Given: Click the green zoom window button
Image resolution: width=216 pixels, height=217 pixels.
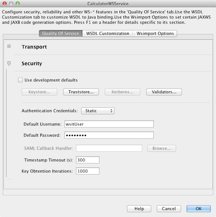Looking at the screenshot, I should pos(17,4).
